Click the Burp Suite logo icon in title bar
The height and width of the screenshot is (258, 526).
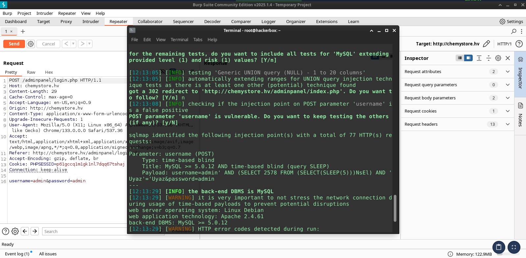(x=4, y=5)
